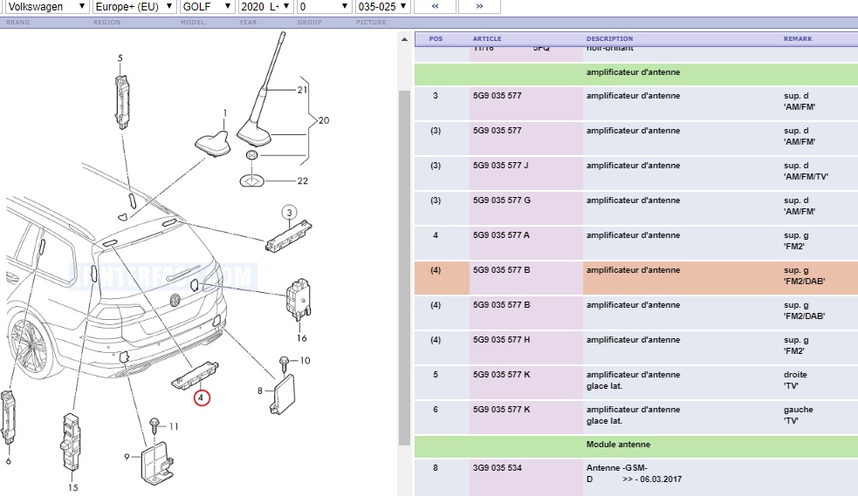Click the antenna base of part 20
The height and width of the screenshot is (496, 858).
(255, 134)
